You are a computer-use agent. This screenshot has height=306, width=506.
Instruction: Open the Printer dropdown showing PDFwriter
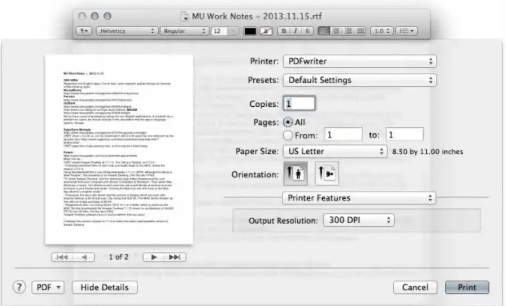point(359,61)
